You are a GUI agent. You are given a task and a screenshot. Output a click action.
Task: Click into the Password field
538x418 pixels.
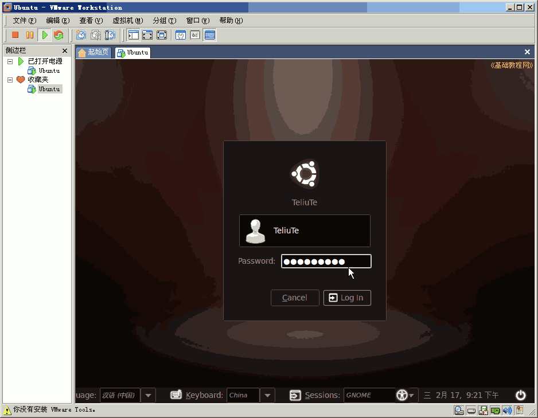point(326,261)
